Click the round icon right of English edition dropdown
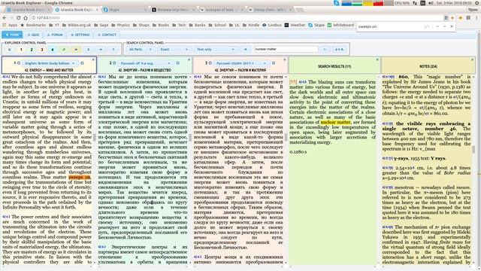The image size is (481, 271). tap(82, 63)
